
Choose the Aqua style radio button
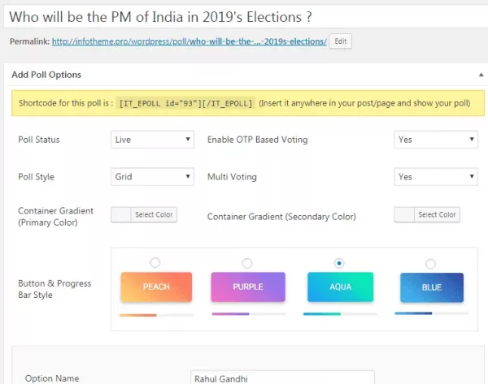point(339,264)
